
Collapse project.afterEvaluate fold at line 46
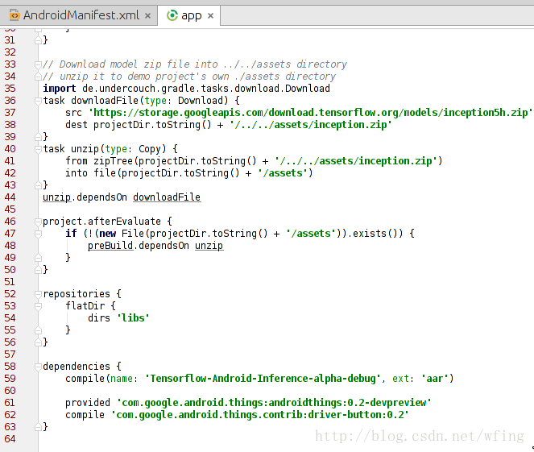coord(38,222)
